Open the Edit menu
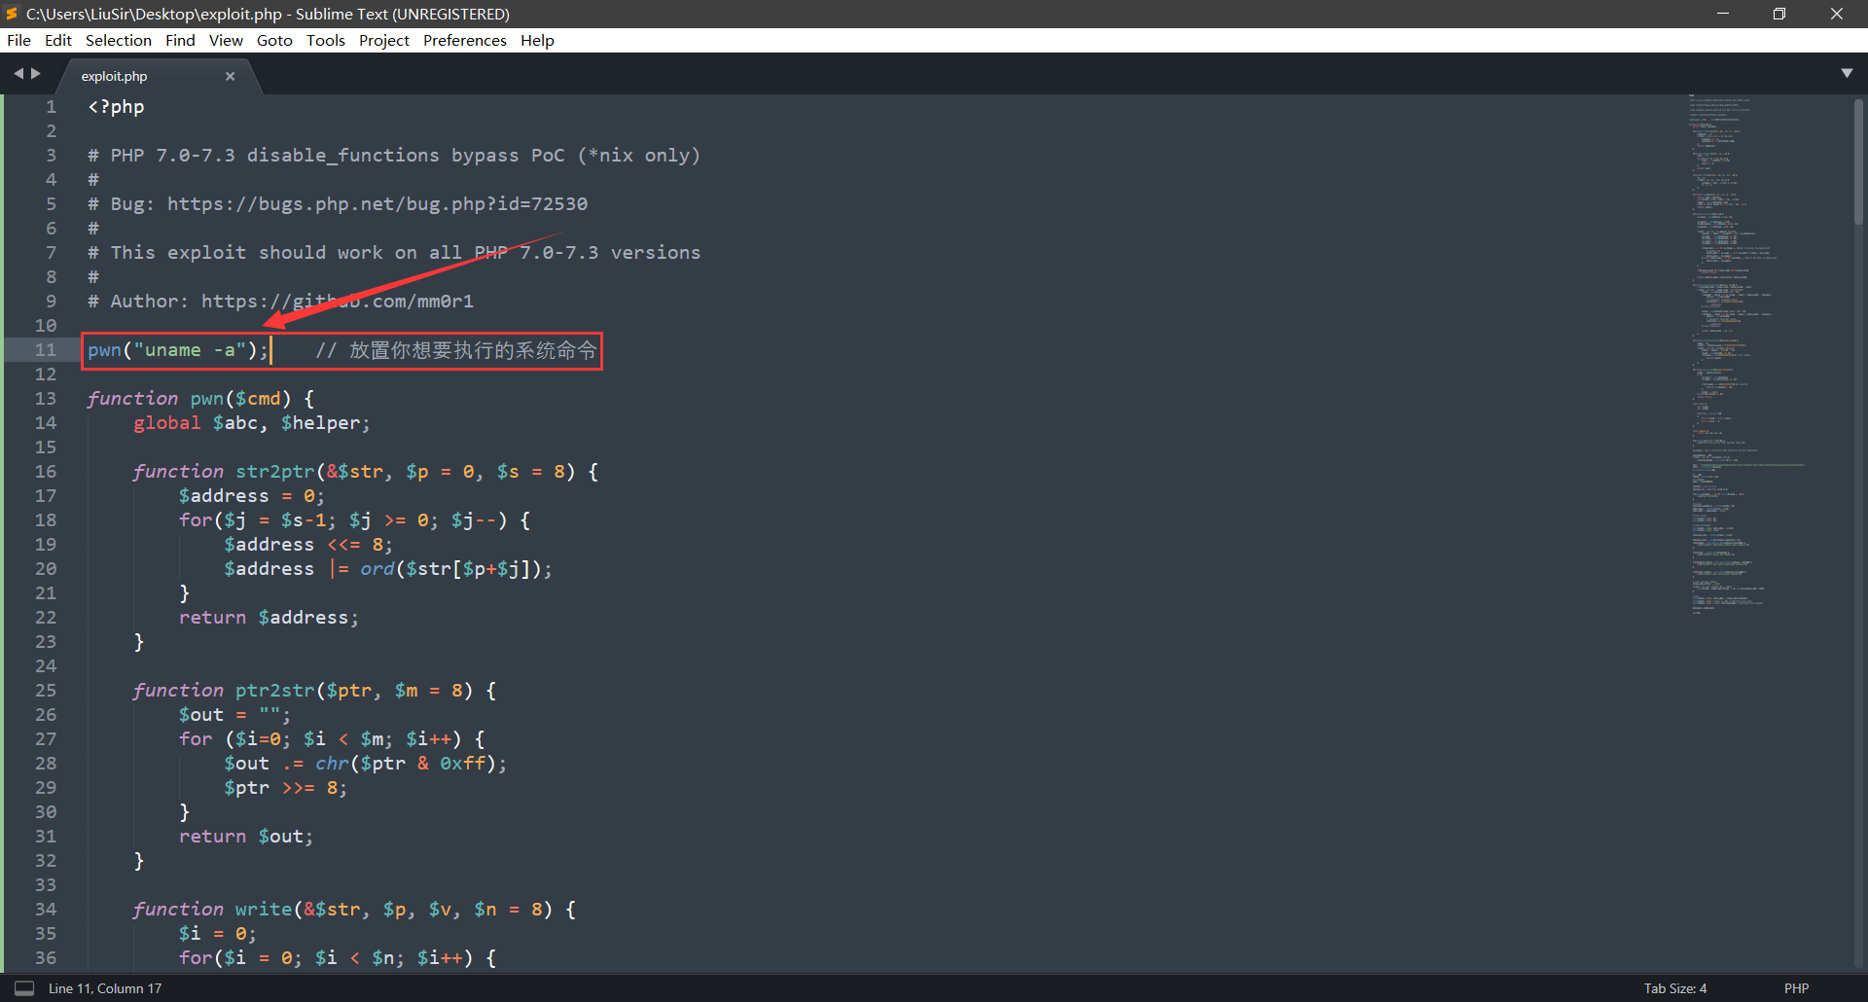This screenshot has height=1002, width=1868. click(58, 40)
